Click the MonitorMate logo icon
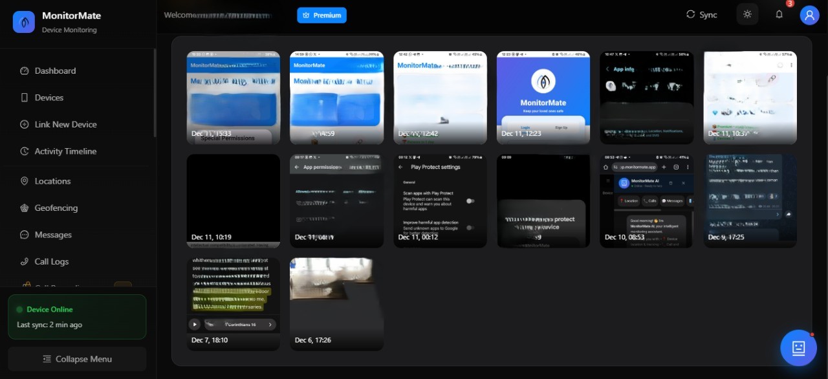 (x=24, y=22)
